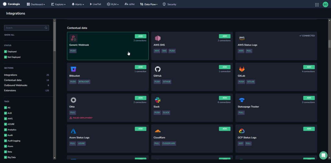
Task: Click the Alerts bell icon
Action: tap(73, 4)
